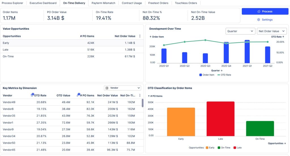Open the Key Metrics table three-dot menu
The image size is (290, 156).
(140, 96)
